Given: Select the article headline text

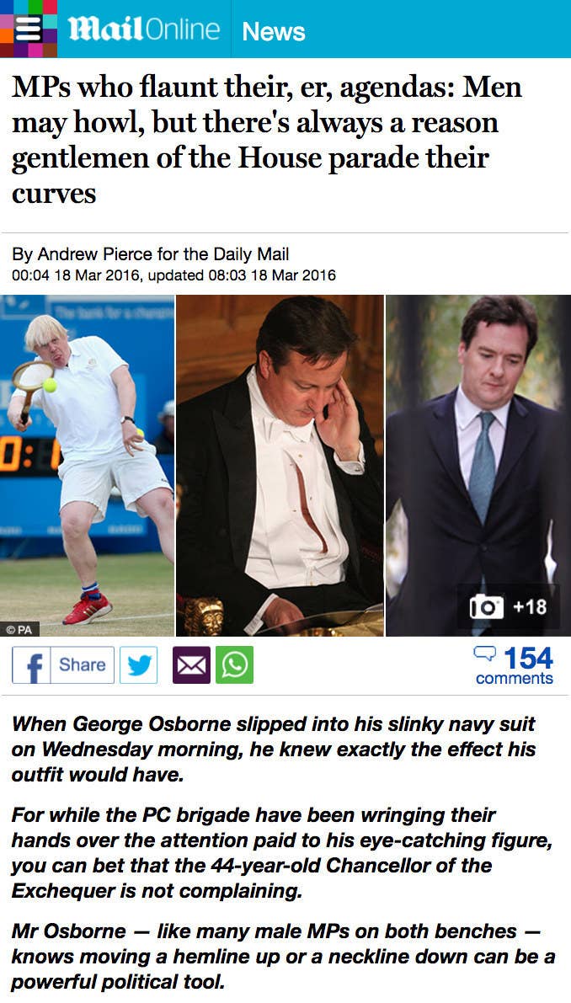Looking at the screenshot, I should 267,140.
